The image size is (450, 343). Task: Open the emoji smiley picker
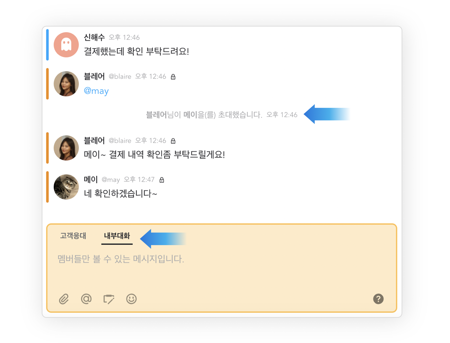click(131, 299)
